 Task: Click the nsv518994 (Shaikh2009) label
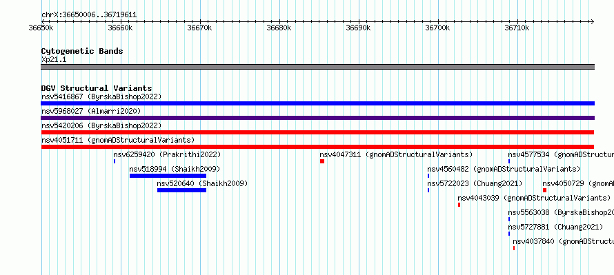[x=175, y=169]
